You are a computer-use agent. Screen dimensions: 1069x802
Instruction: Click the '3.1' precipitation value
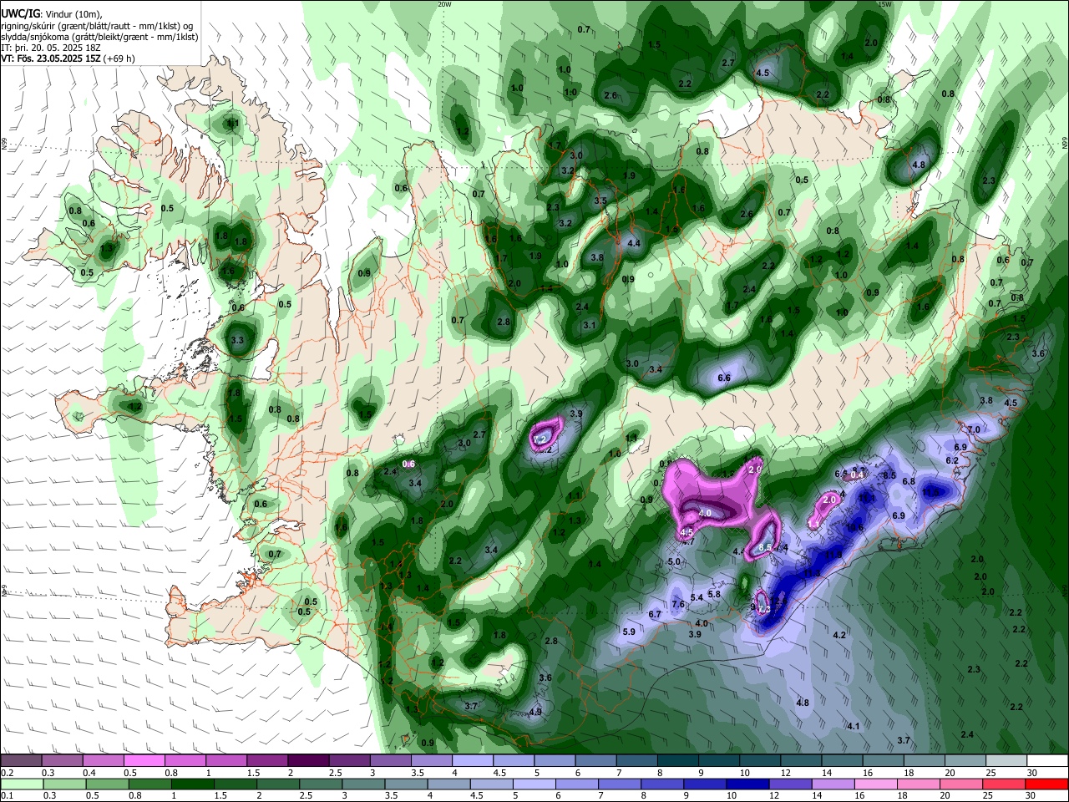coord(590,325)
